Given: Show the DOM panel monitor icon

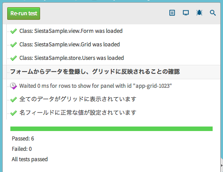Looking at the screenshot, I should (186, 13).
